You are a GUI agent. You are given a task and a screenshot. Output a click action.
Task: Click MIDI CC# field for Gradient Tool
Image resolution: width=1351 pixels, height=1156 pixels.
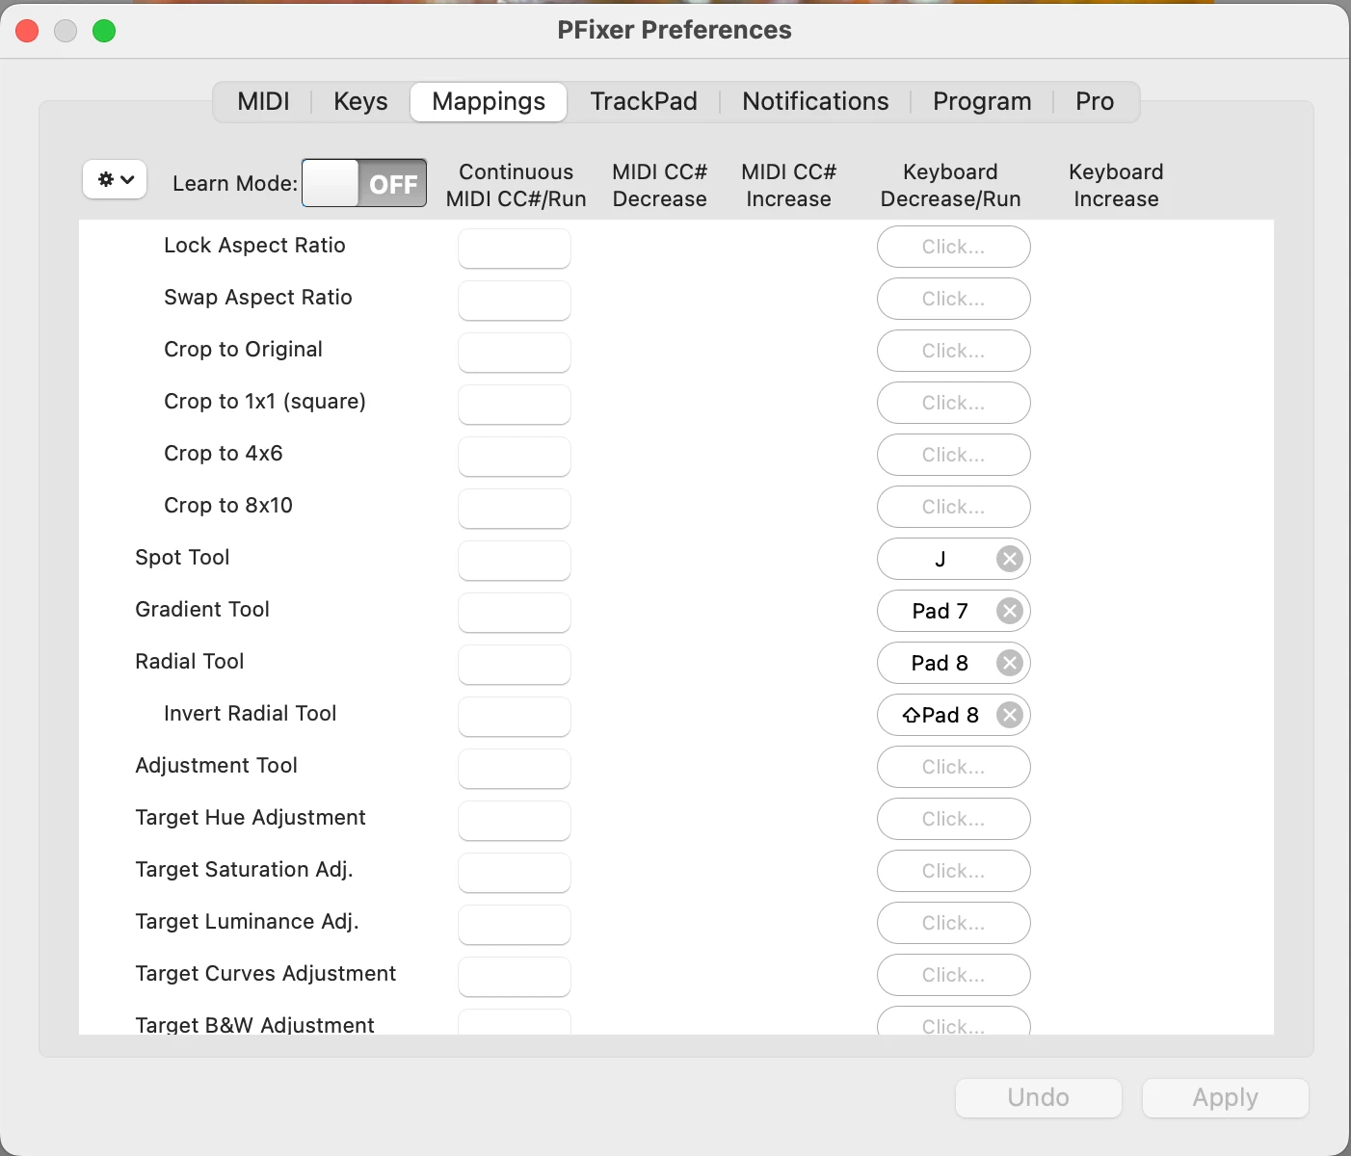(515, 613)
